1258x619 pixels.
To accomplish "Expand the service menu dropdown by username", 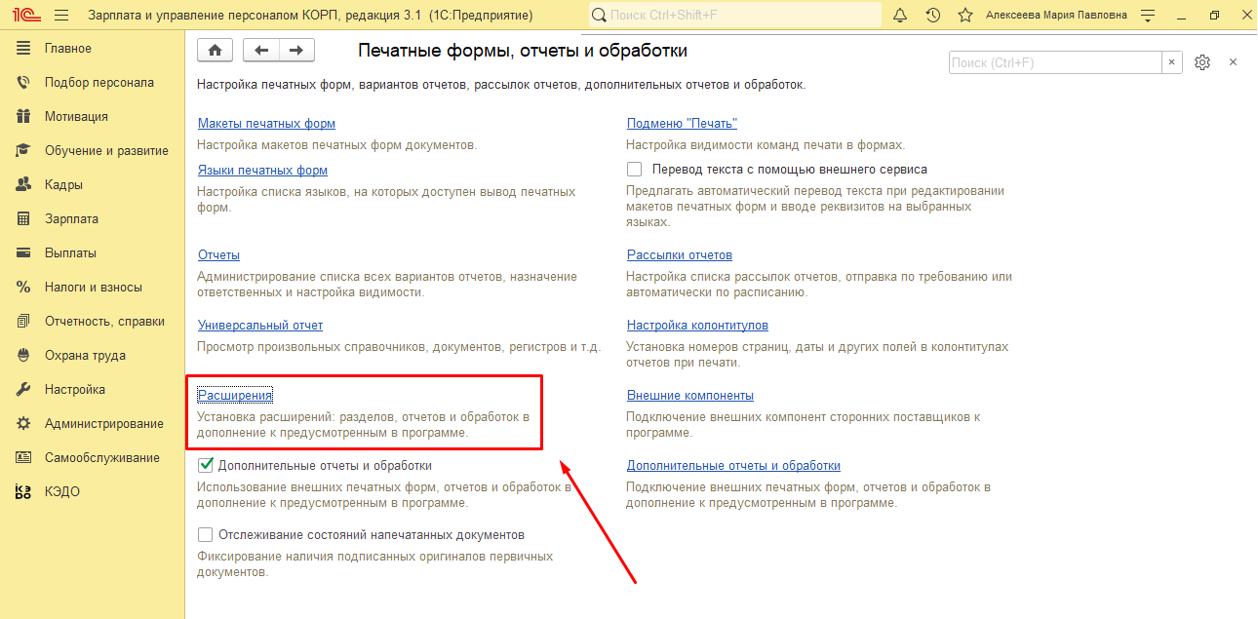I will click(x=1148, y=16).
